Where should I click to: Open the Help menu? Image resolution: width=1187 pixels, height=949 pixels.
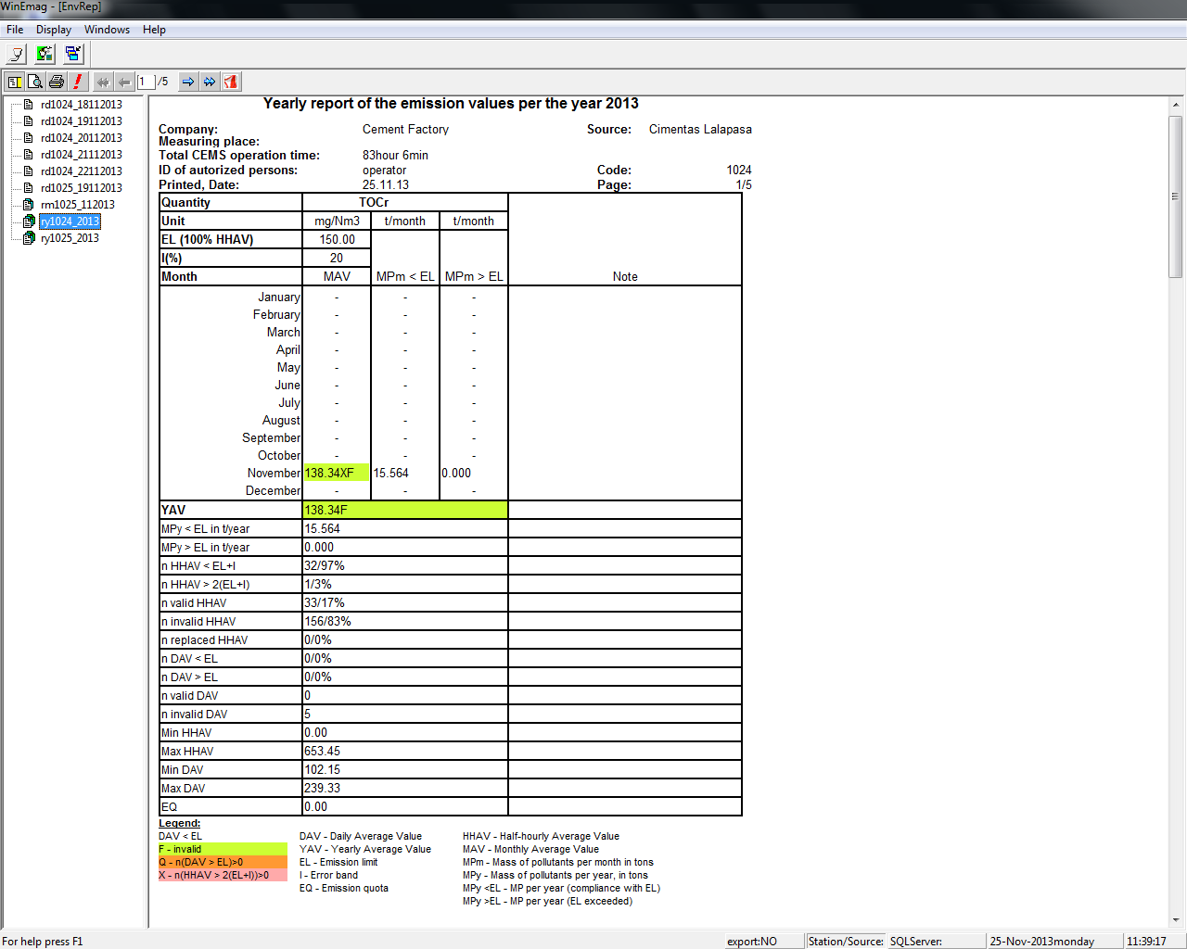pyautogui.click(x=154, y=30)
